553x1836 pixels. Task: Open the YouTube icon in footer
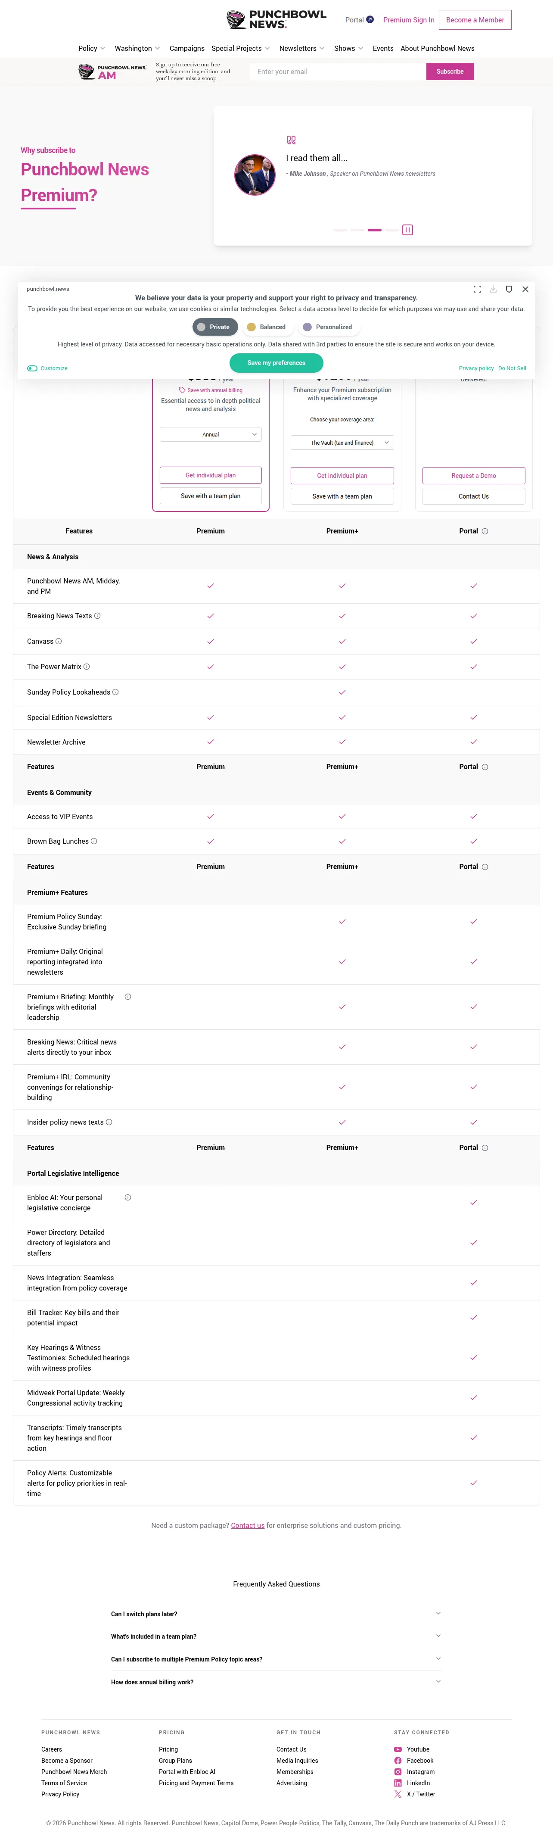(x=398, y=1749)
